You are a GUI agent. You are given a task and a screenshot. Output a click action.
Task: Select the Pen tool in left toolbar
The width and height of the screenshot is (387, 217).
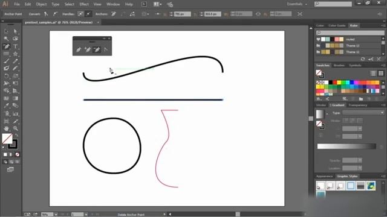(x=7, y=46)
